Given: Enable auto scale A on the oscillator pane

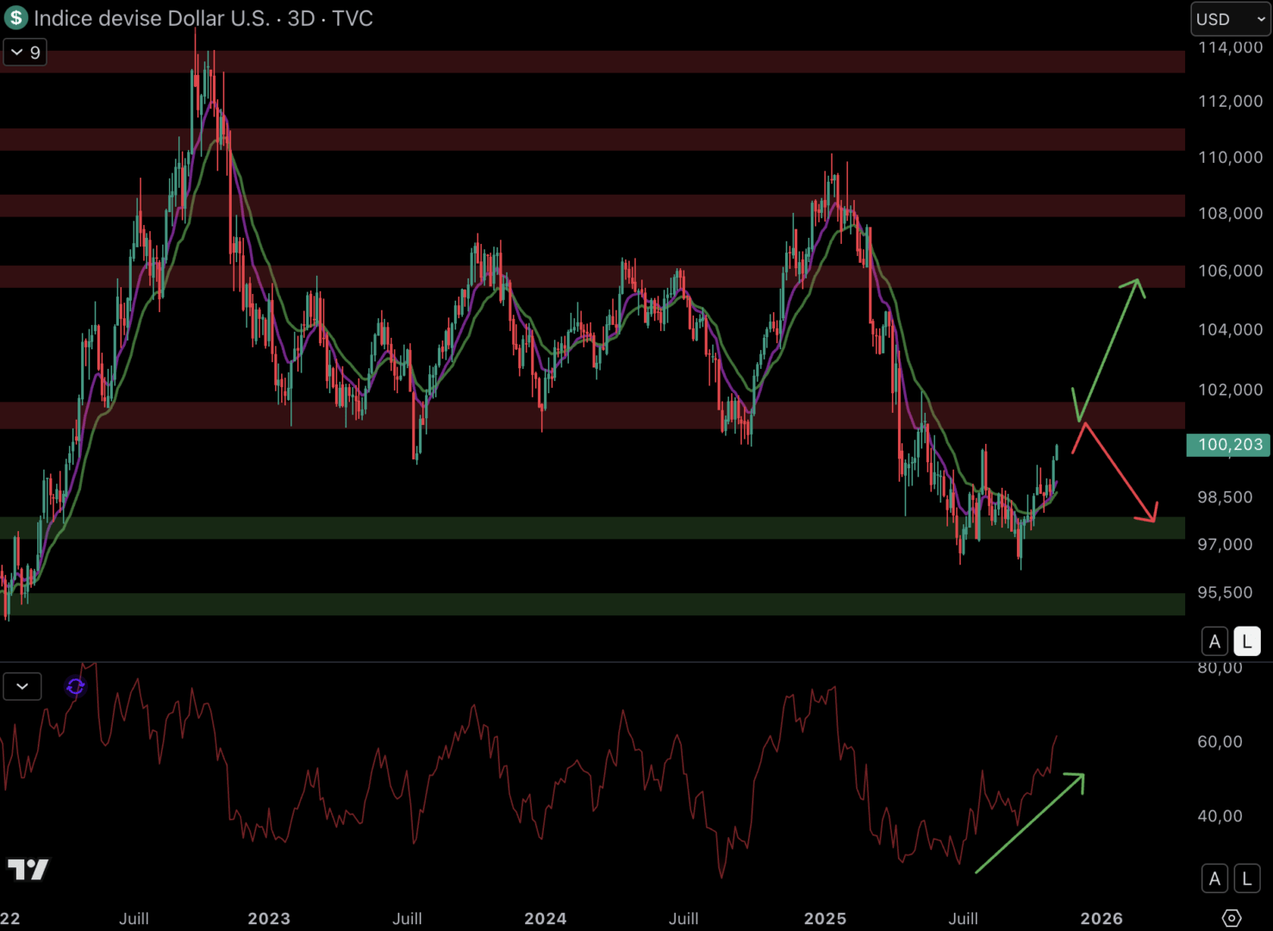Looking at the screenshot, I should [1214, 878].
